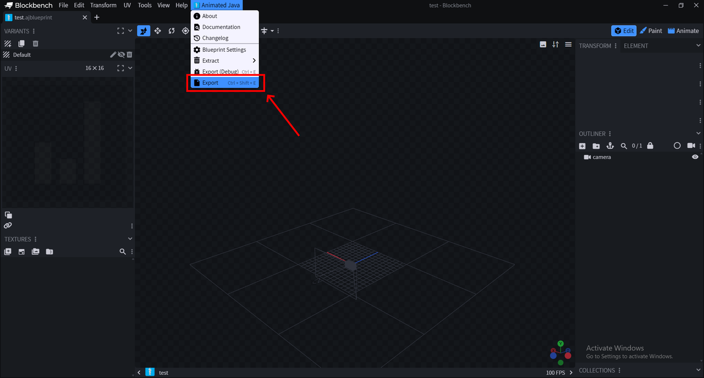Delete the Default variant via row trash icon
Screen dimensions: 704x378
[x=130, y=54]
